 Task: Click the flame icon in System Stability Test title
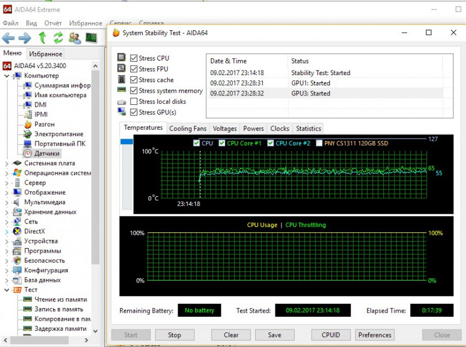[116, 33]
